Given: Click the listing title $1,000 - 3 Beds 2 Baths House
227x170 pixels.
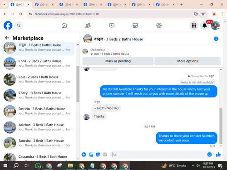Looking at the screenshot, I should (110, 54).
